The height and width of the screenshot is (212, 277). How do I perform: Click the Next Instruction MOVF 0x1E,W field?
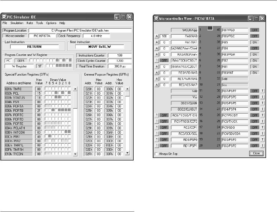coord(100,47)
